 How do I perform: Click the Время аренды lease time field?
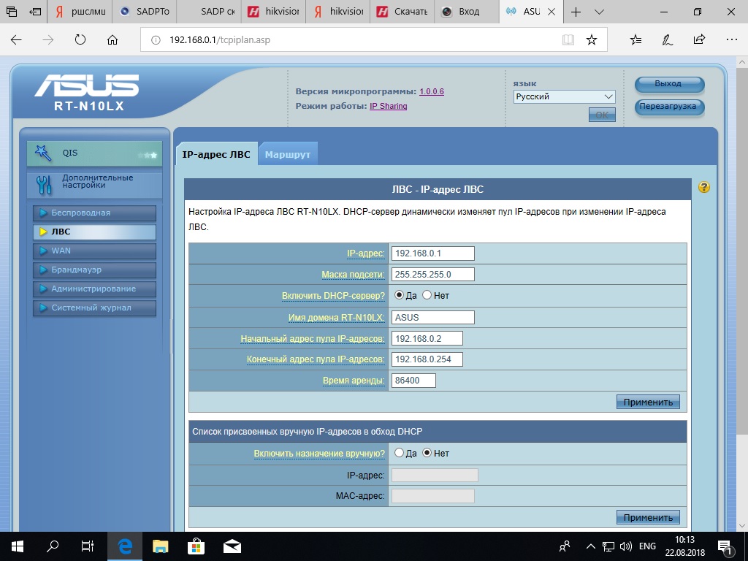click(x=413, y=381)
